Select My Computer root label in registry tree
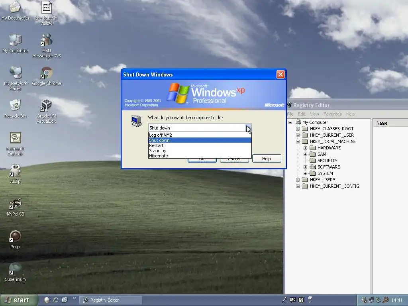The image size is (408, 306). [x=315, y=122]
